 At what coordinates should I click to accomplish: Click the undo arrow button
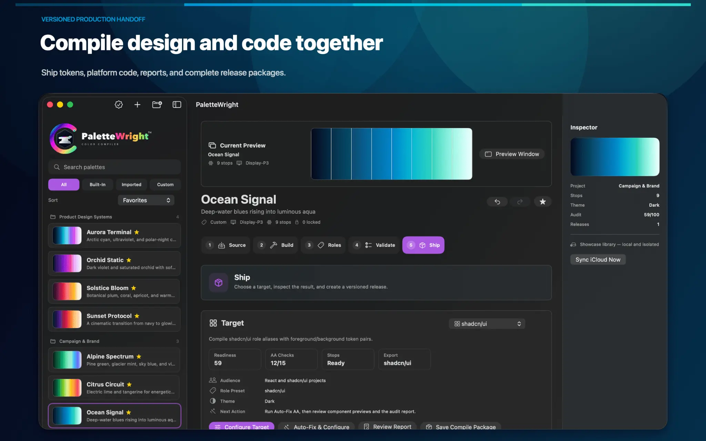pos(497,202)
